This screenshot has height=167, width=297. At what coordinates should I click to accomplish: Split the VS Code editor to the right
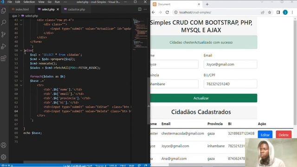pyautogui.click(x=140, y=9)
